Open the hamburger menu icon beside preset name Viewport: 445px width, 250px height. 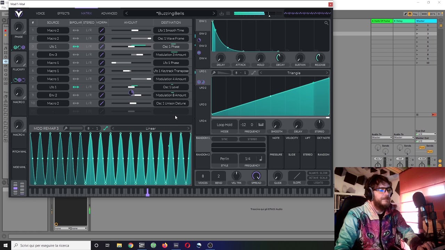tap(228, 14)
